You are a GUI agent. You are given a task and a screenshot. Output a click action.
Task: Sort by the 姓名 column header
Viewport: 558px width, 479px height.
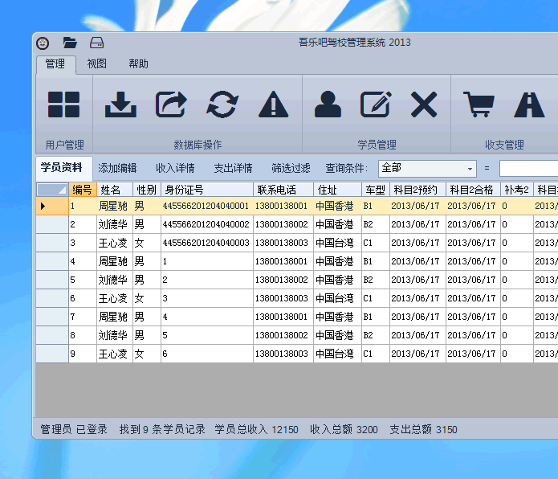115,190
